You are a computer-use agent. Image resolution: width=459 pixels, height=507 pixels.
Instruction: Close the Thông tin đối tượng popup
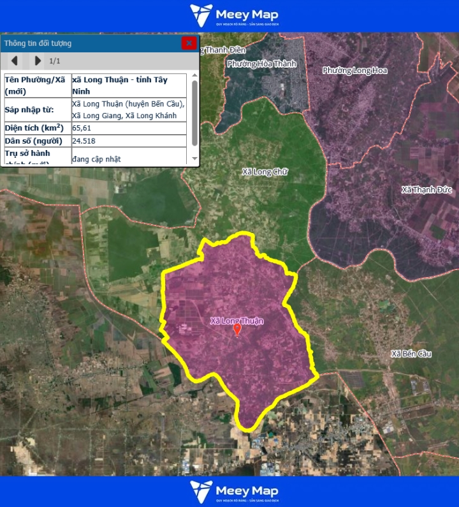[x=189, y=43]
